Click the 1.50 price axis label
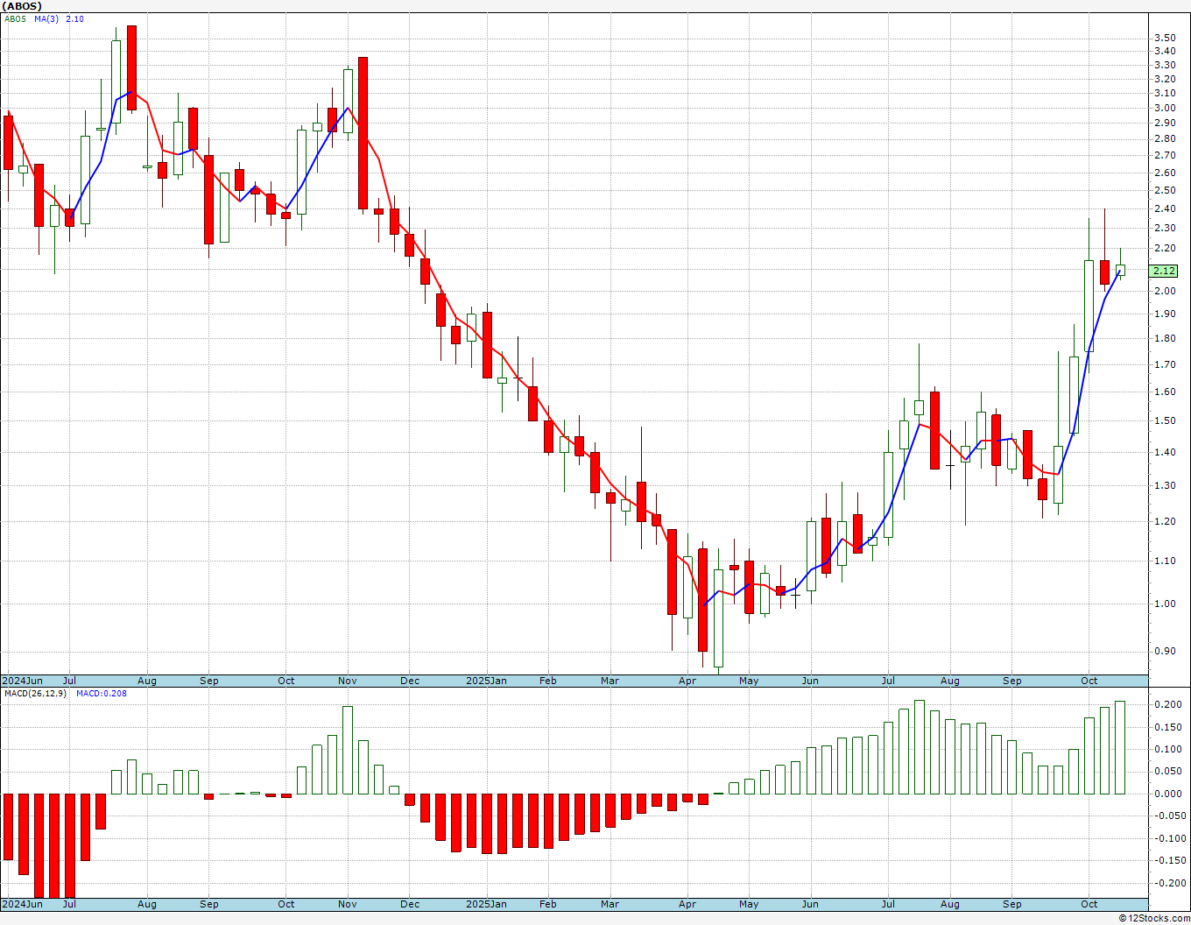 tap(1165, 420)
